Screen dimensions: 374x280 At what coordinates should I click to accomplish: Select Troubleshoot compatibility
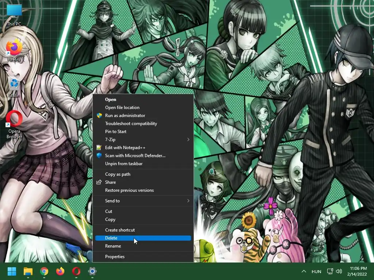coord(143,124)
